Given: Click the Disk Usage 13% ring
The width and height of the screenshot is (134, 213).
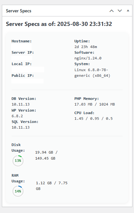Looking at the screenshot, I should pyautogui.click(x=18, y=161).
